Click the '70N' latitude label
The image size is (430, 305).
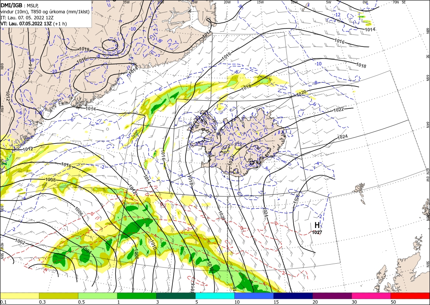pos(396,2)
